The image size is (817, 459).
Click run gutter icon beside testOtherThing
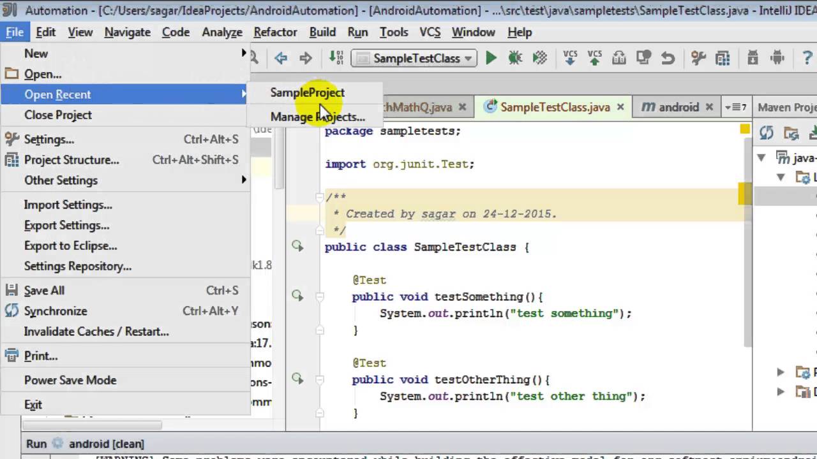pyautogui.click(x=297, y=378)
